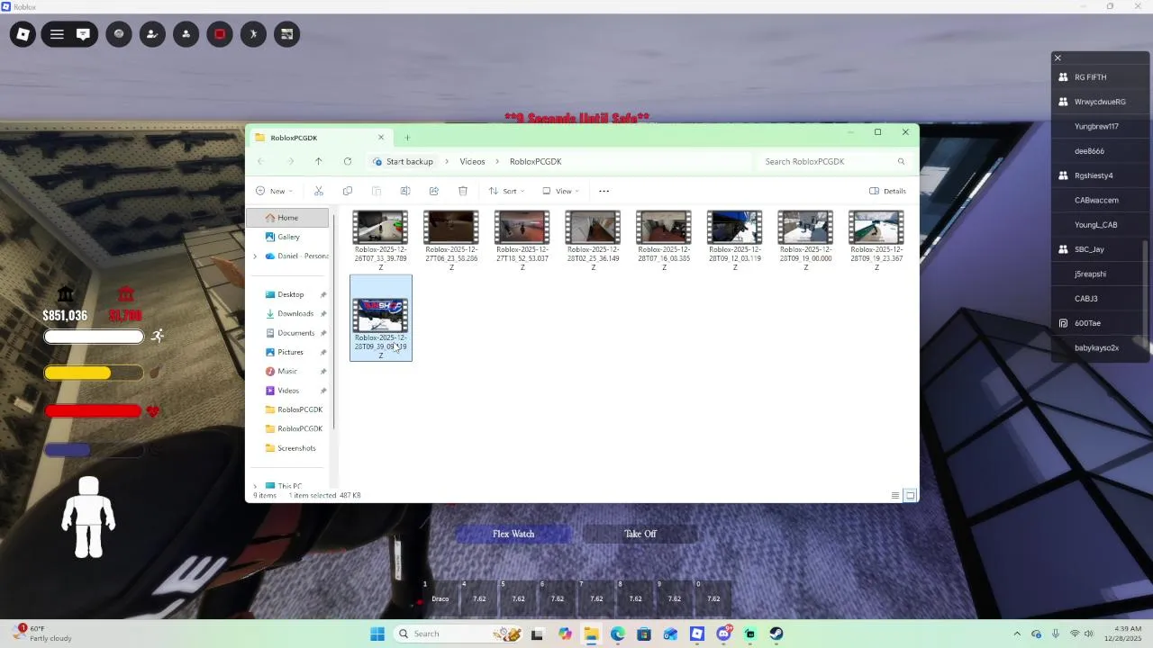Open the New item dropdown

pyautogui.click(x=274, y=191)
